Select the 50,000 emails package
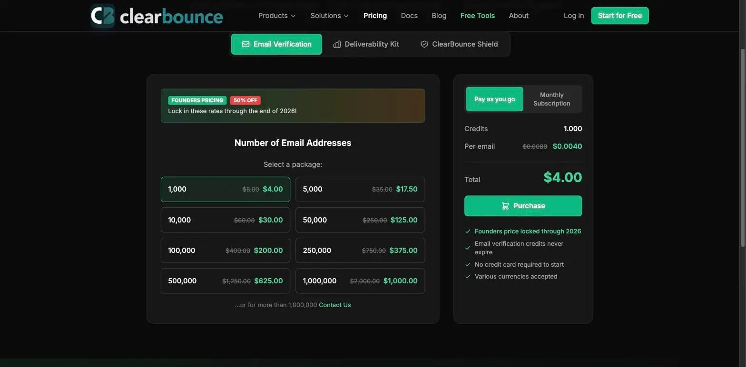Image resolution: width=746 pixels, height=367 pixels. pyautogui.click(x=360, y=220)
